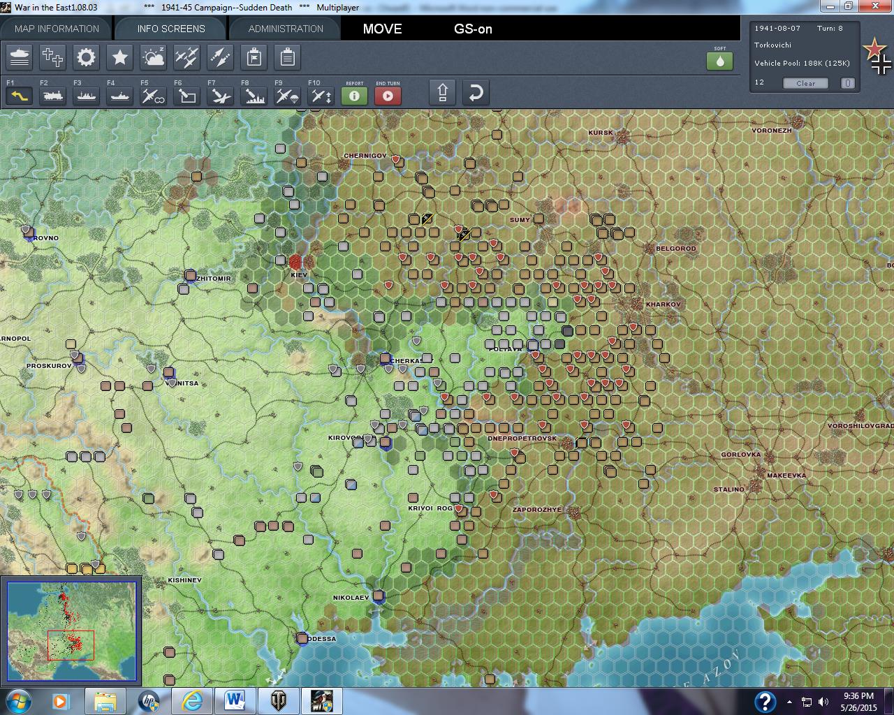The width and height of the screenshot is (894, 715).
Task: Click the star toolbar icon
Action: (x=120, y=57)
